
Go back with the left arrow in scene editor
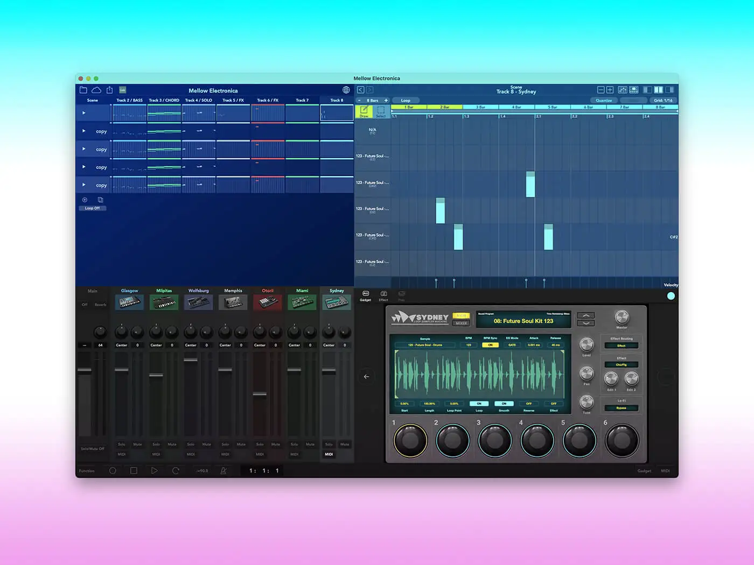[361, 90]
